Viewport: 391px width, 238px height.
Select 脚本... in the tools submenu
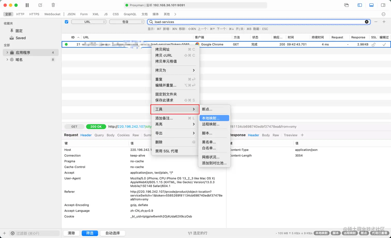point(214,133)
